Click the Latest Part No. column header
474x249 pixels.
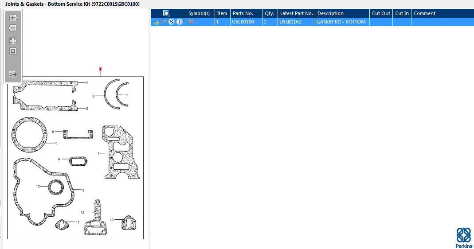[x=296, y=13]
